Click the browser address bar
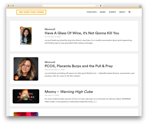This screenshot has height=125, width=148. coord(70,6)
